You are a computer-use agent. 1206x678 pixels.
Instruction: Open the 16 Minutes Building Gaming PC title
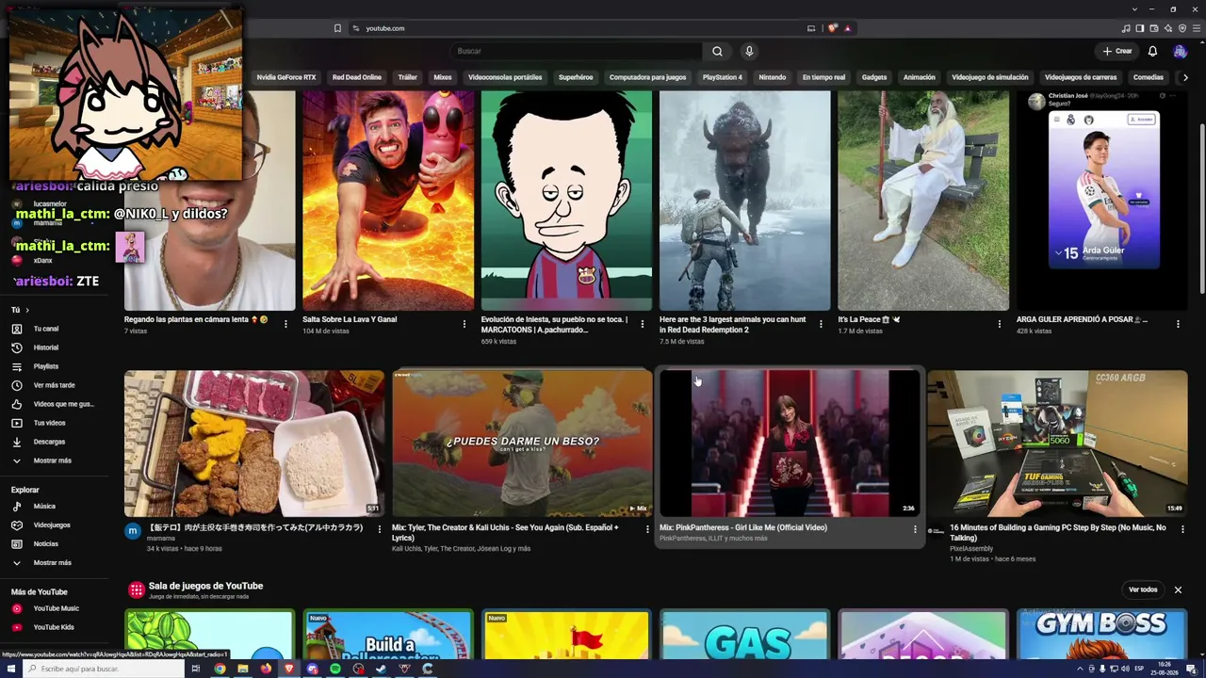[1057, 533]
